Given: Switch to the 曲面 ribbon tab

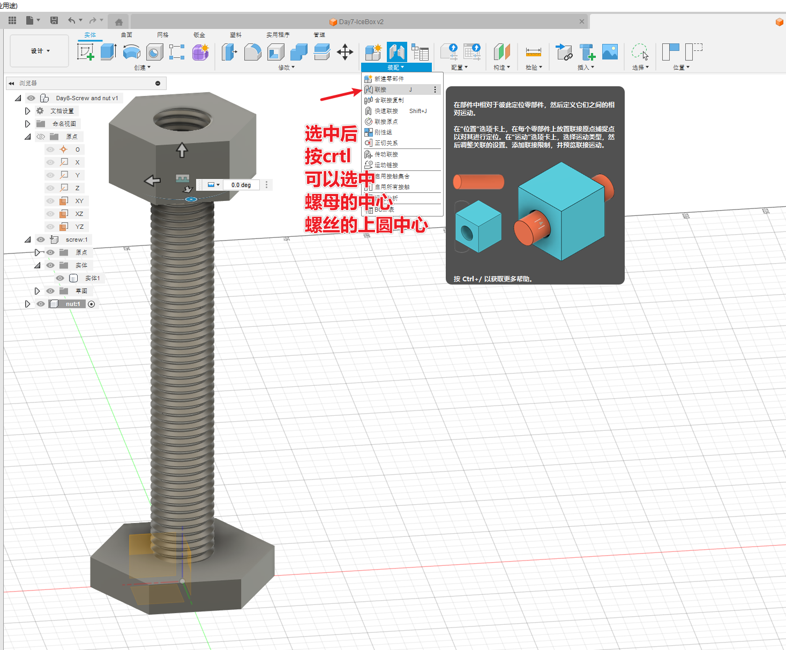Looking at the screenshot, I should (126, 35).
